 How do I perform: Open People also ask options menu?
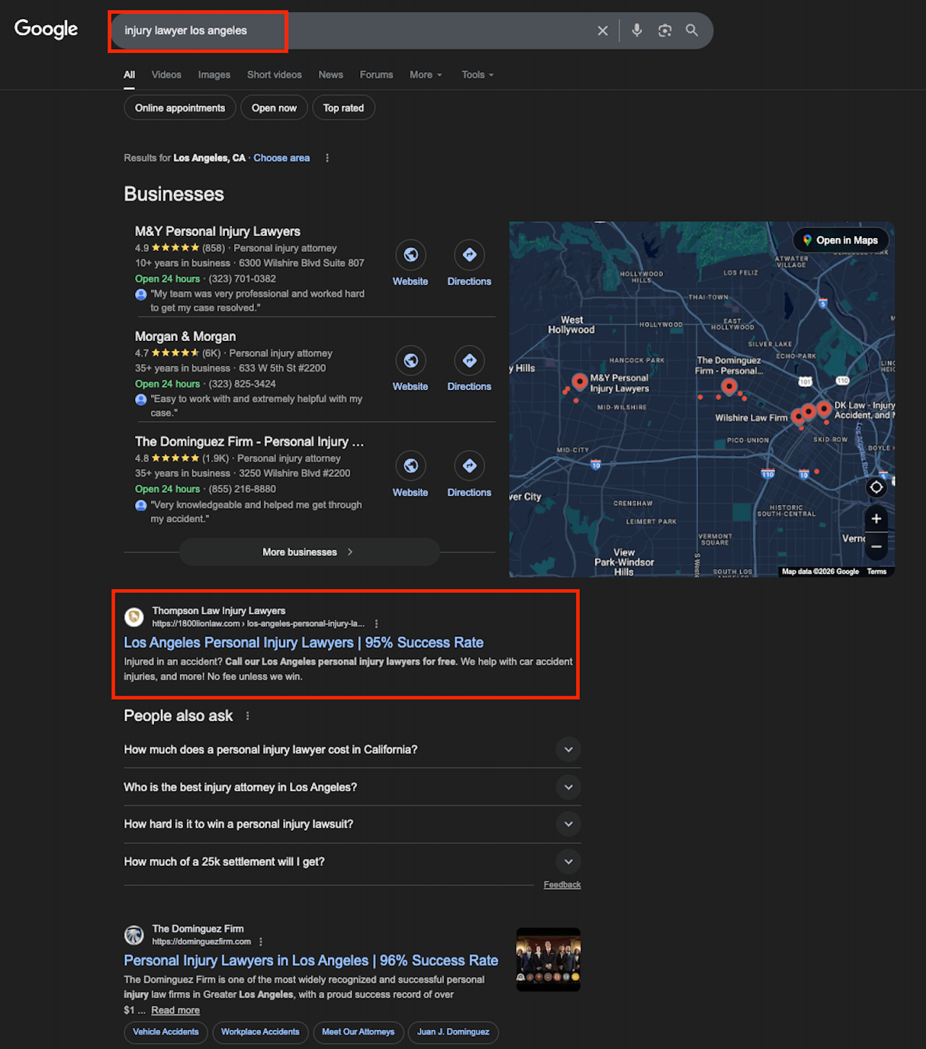[x=247, y=716]
